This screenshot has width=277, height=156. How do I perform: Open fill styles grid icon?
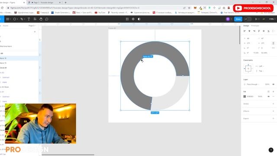pyautogui.click(x=268, y=91)
